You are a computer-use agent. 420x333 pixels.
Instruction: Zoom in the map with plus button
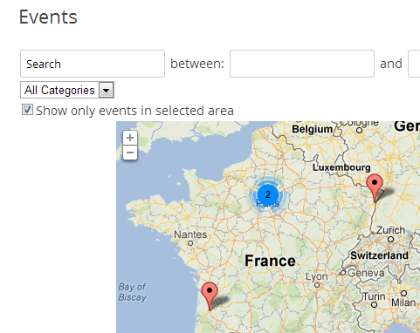point(130,138)
